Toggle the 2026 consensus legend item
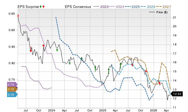188x112 pixels. click(148, 7)
